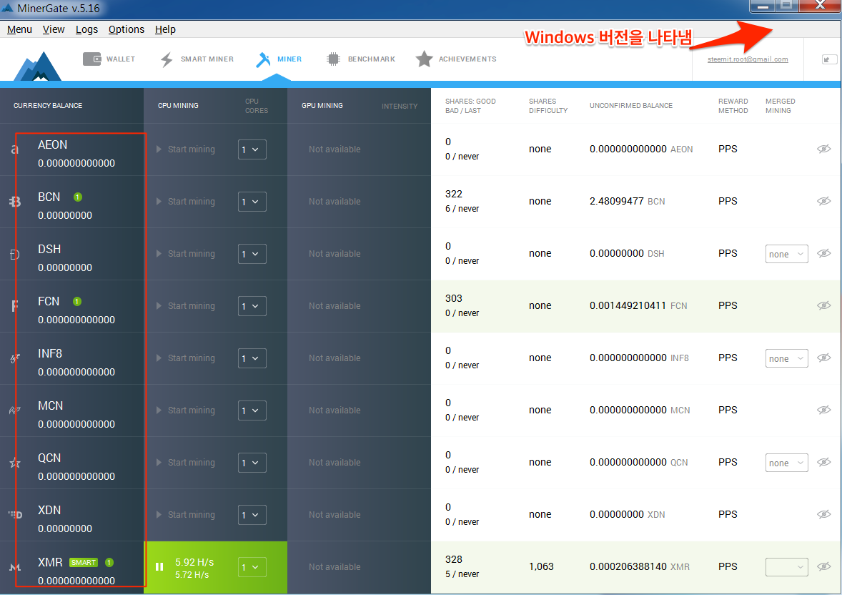Click the 2.48099477 BCN unconfirmed balance
The width and height of the screenshot is (842, 595).
pyautogui.click(x=627, y=201)
